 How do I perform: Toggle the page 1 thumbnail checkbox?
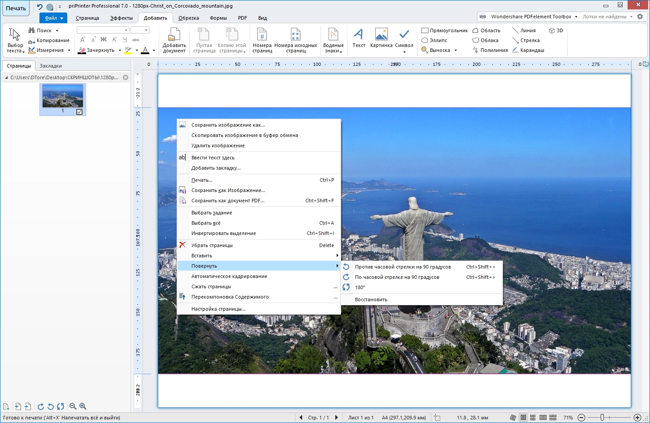coord(79,112)
